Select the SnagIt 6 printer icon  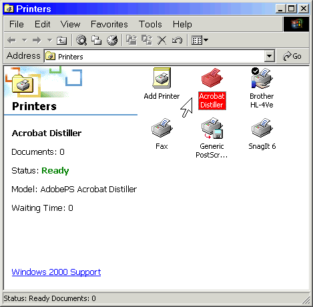[x=262, y=127]
